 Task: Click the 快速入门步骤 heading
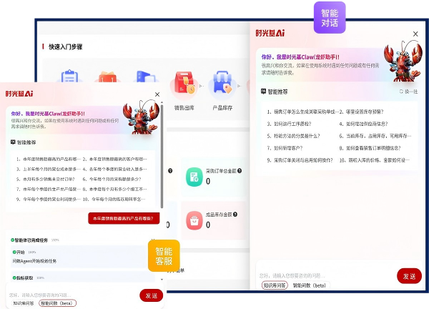click(65, 46)
